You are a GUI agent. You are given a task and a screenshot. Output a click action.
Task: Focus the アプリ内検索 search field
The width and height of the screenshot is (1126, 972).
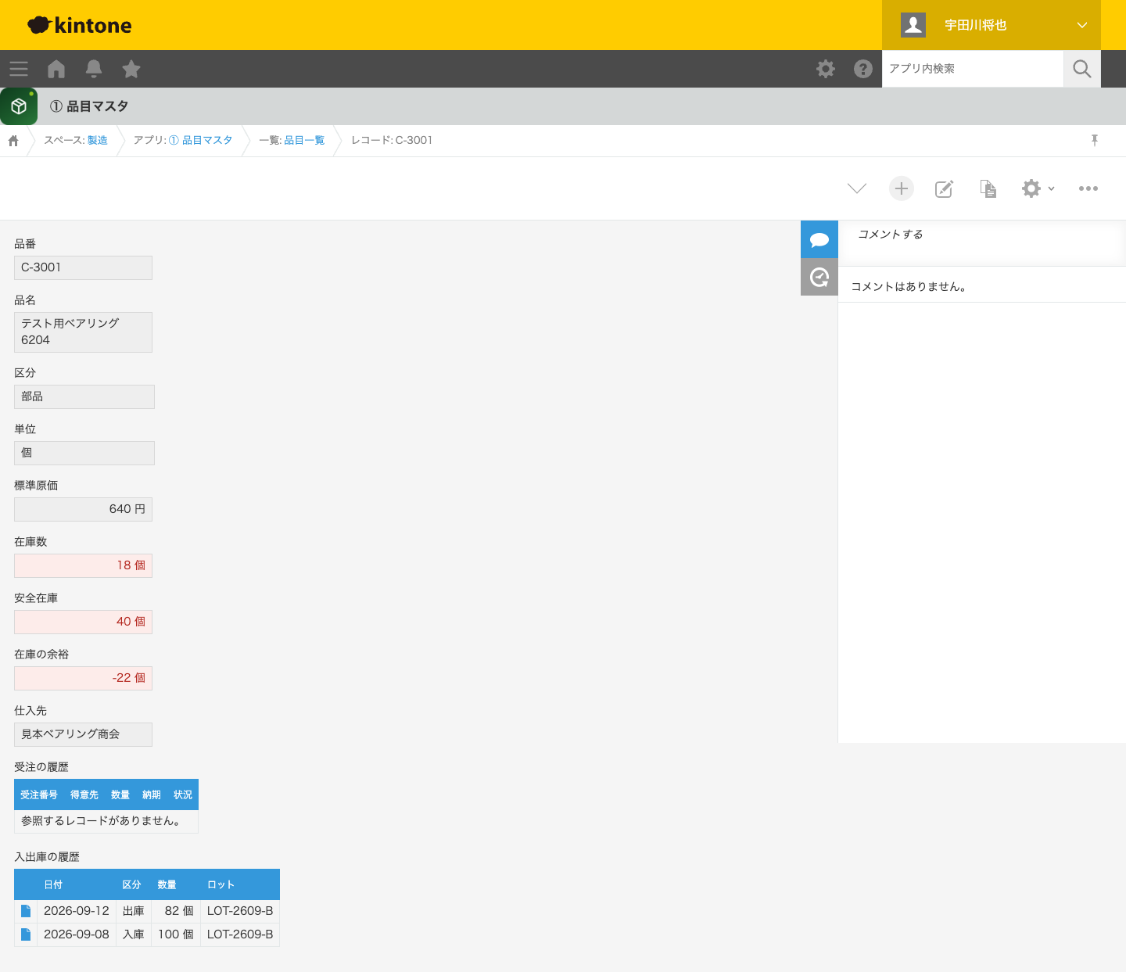point(973,69)
